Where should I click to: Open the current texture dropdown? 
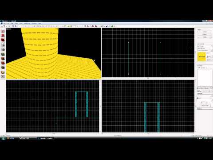pos(205,50)
